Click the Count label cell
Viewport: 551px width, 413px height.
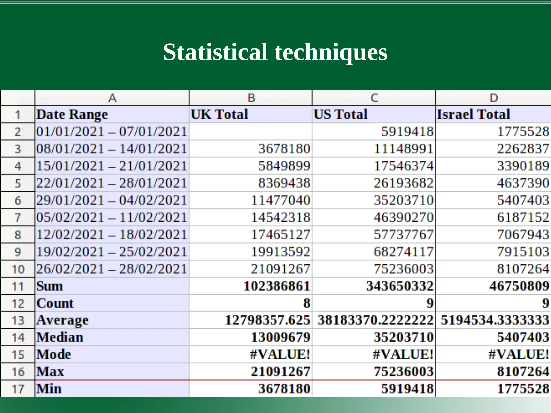pos(112,303)
